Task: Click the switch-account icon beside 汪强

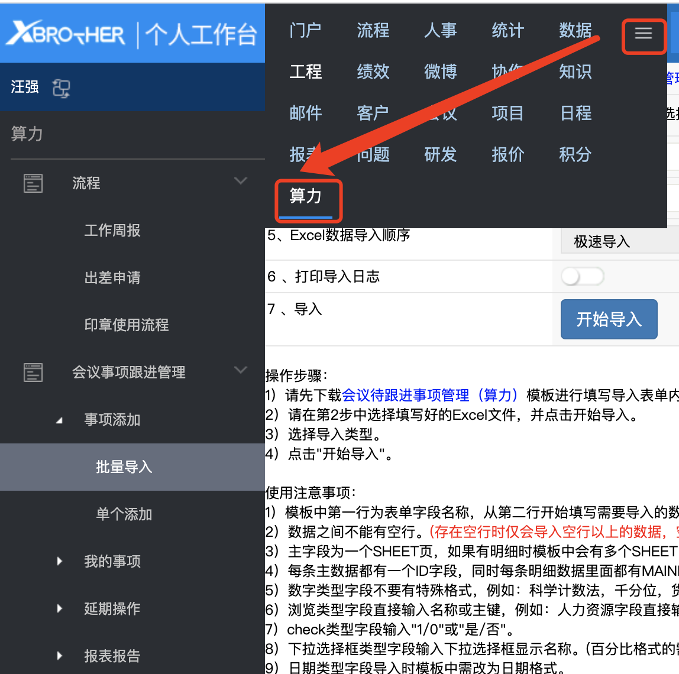Action: pyautogui.click(x=61, y=88)
